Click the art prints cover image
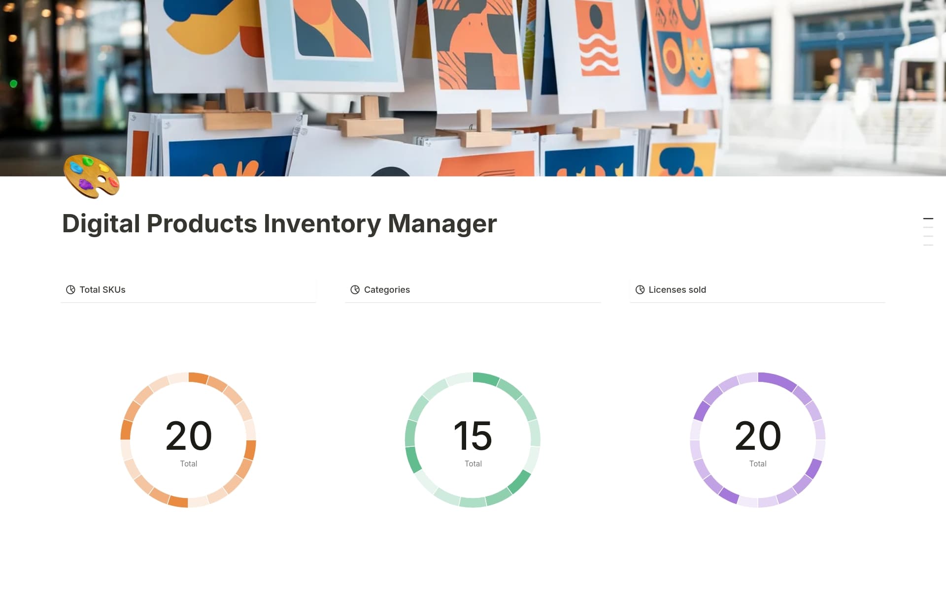 473,74
